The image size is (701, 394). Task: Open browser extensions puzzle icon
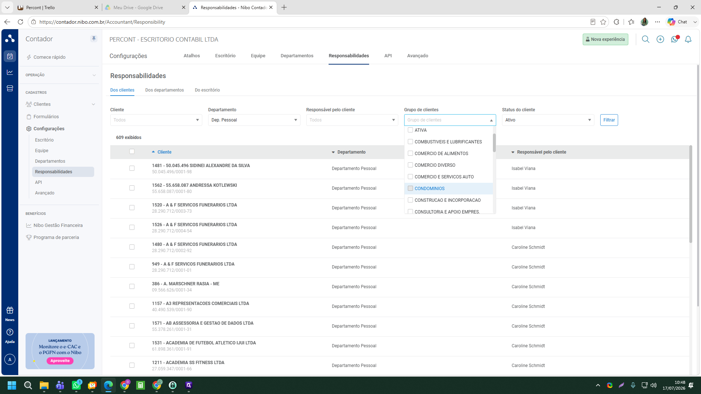pyautogui.click(x=616, y=22)
